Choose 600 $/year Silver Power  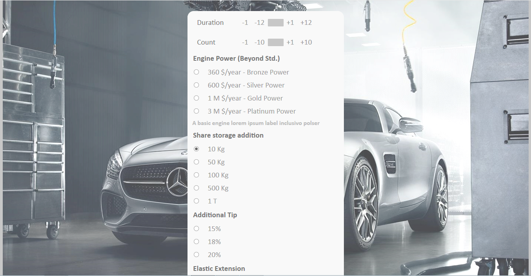tap(196, 85)
